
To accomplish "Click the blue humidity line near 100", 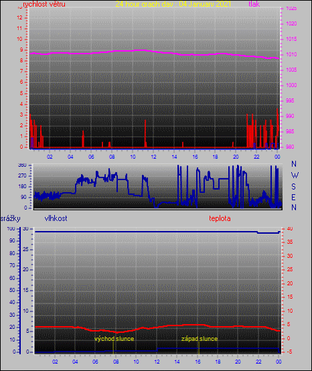I will coord(142,232).
